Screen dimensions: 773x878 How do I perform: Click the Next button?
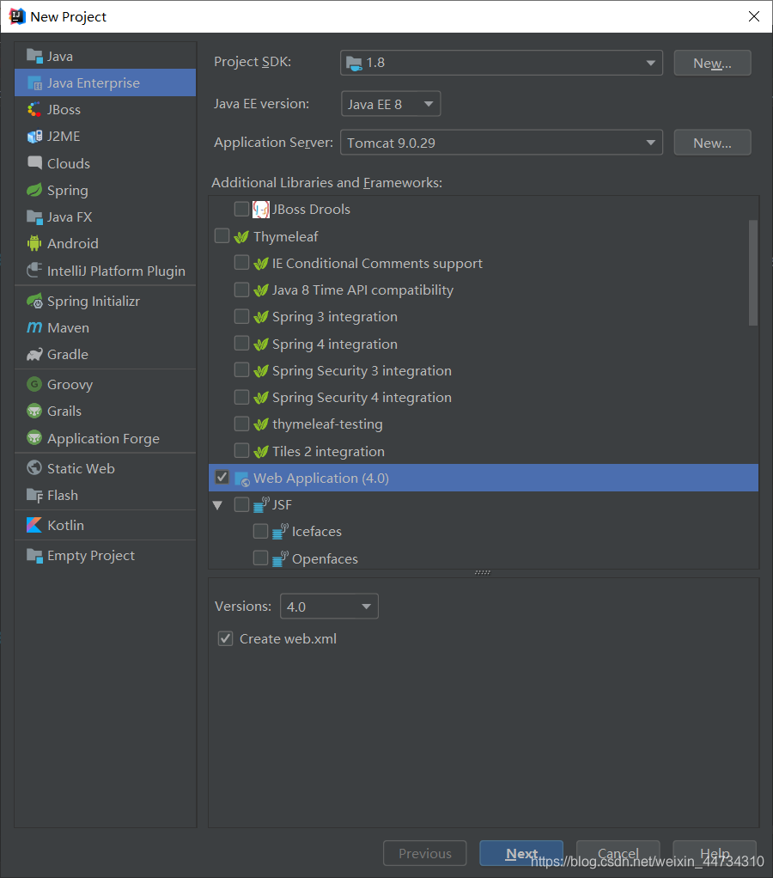pyautogui.click(x=521, y=853)
